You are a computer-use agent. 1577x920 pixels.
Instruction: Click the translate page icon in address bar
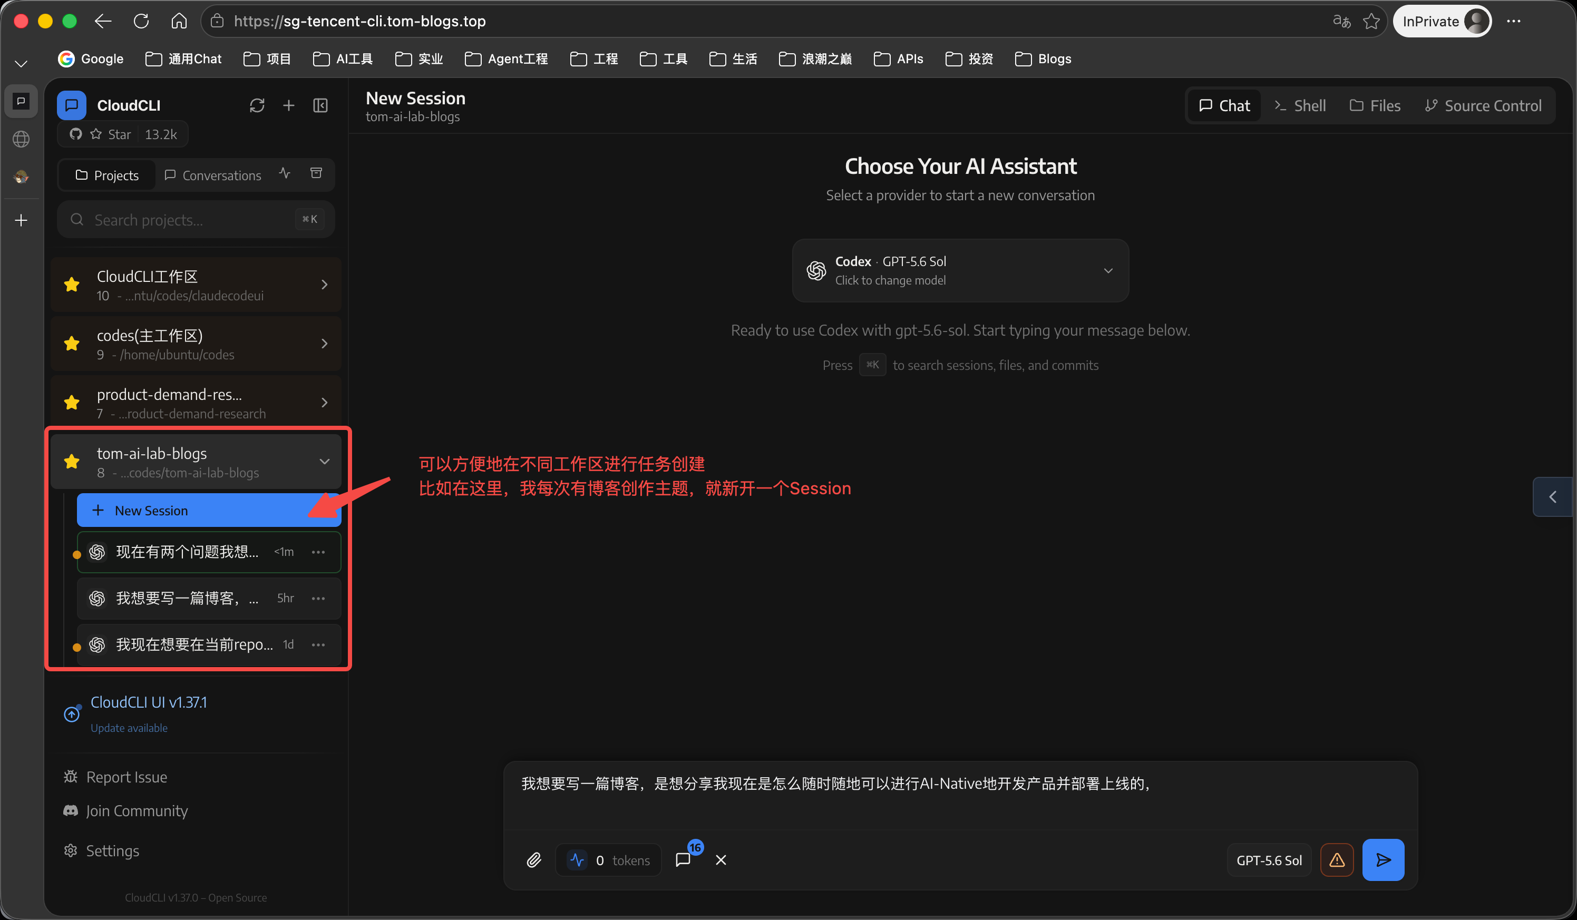click(1341, 21)
